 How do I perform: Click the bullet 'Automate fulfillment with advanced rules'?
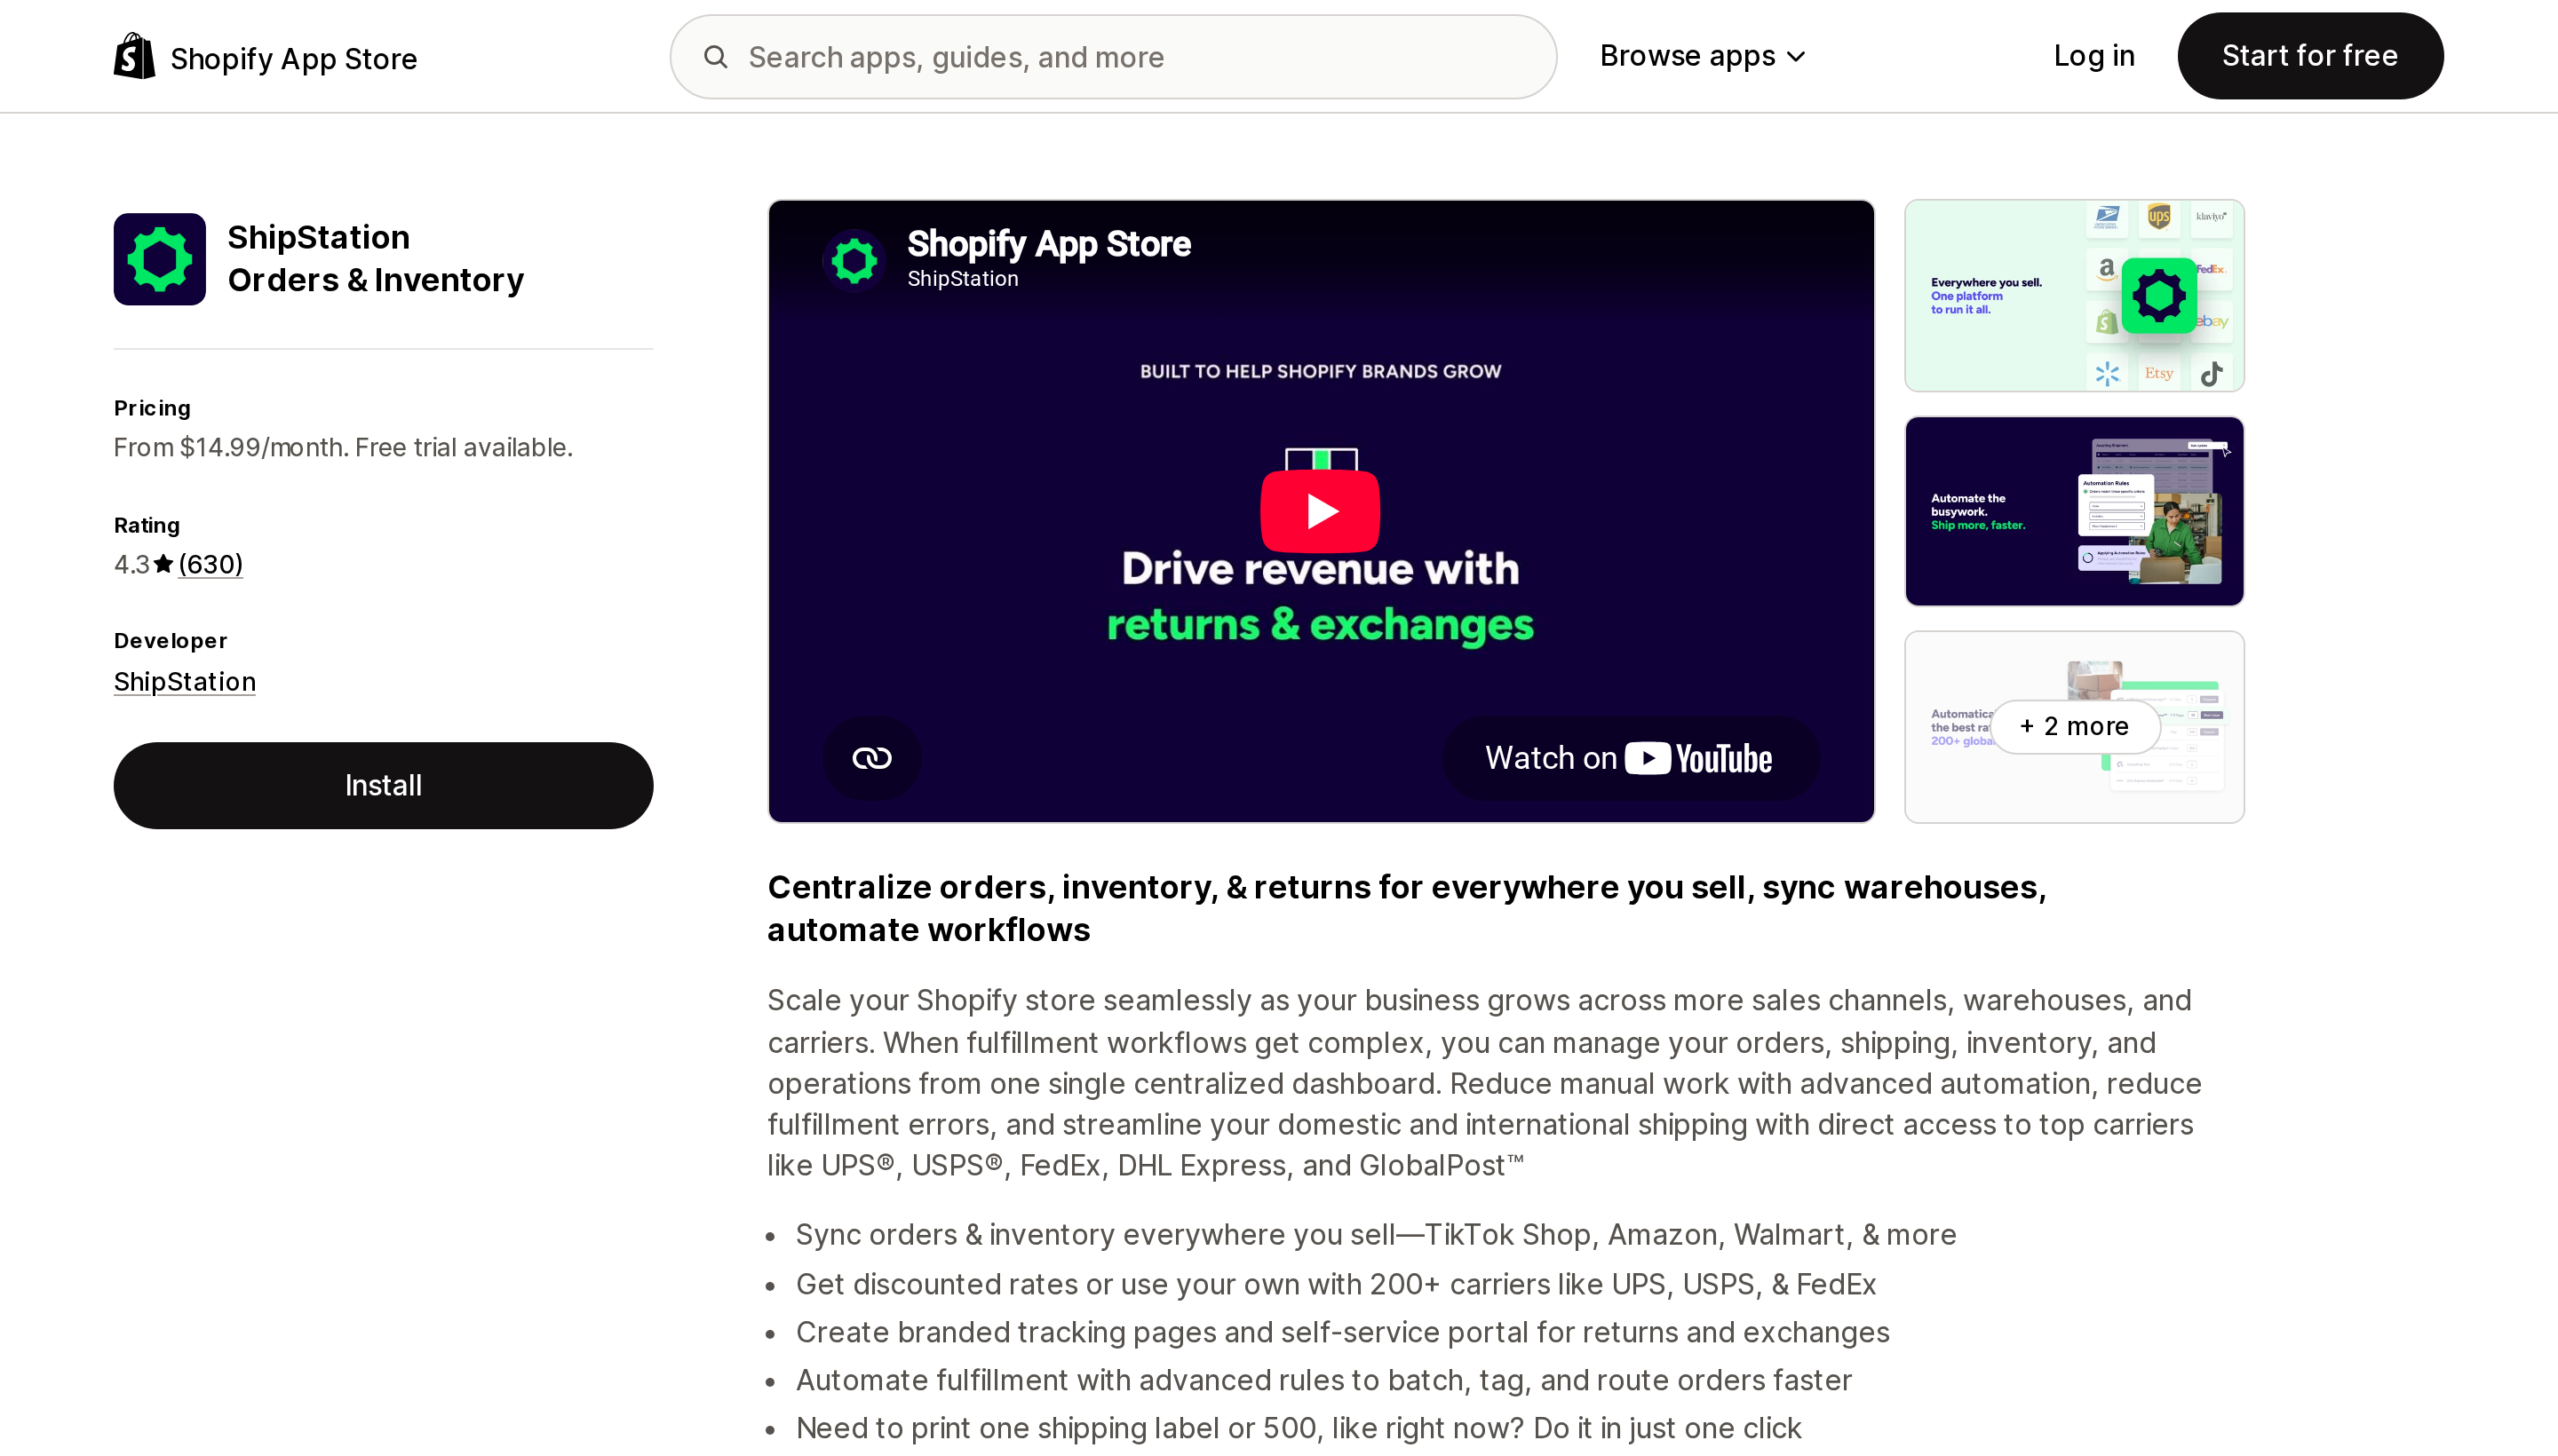point(1323,1381)
